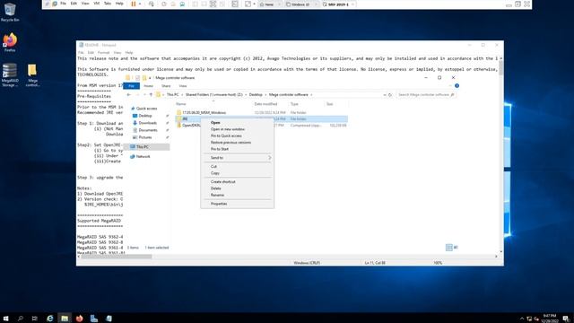Open the VMware View menu

click(85, 4)
